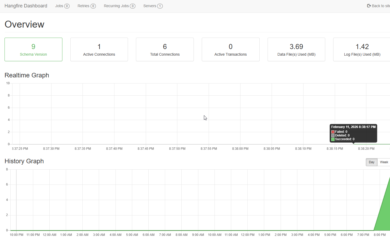The image size is (390, 238).
Task: Click the gray Deleted legend square
Action: click(333, 135)
